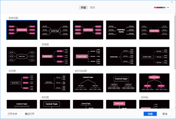
Task: Choose the first 括号图 template thumbnail
Action: 22,83
